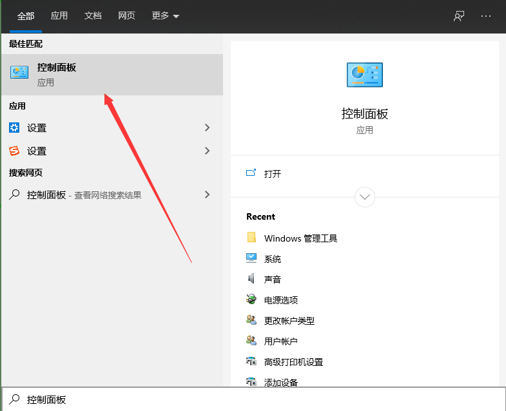The image size is (506, 411).
Task: Click the Windows 管理工具 folder icon
Action: (251, 238)
